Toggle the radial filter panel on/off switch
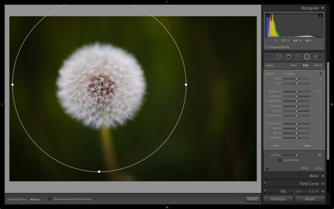The image size is (334, 209). click(x=267, y=168)
